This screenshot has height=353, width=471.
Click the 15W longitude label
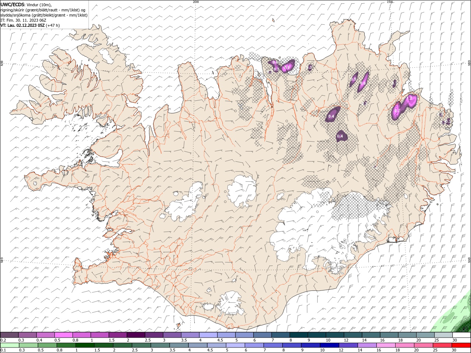coord(390,2)
